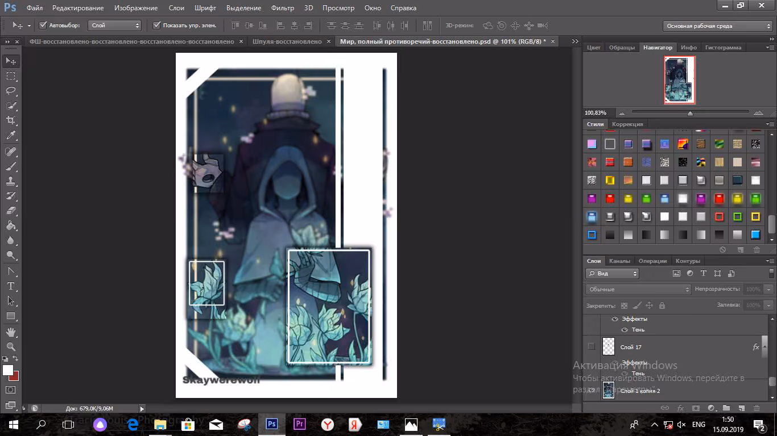
Task: Lock image pixels
Action: pos(637,305)
